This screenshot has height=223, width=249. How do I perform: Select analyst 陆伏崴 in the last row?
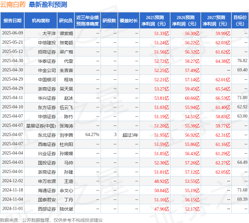(x=66, y=209)
